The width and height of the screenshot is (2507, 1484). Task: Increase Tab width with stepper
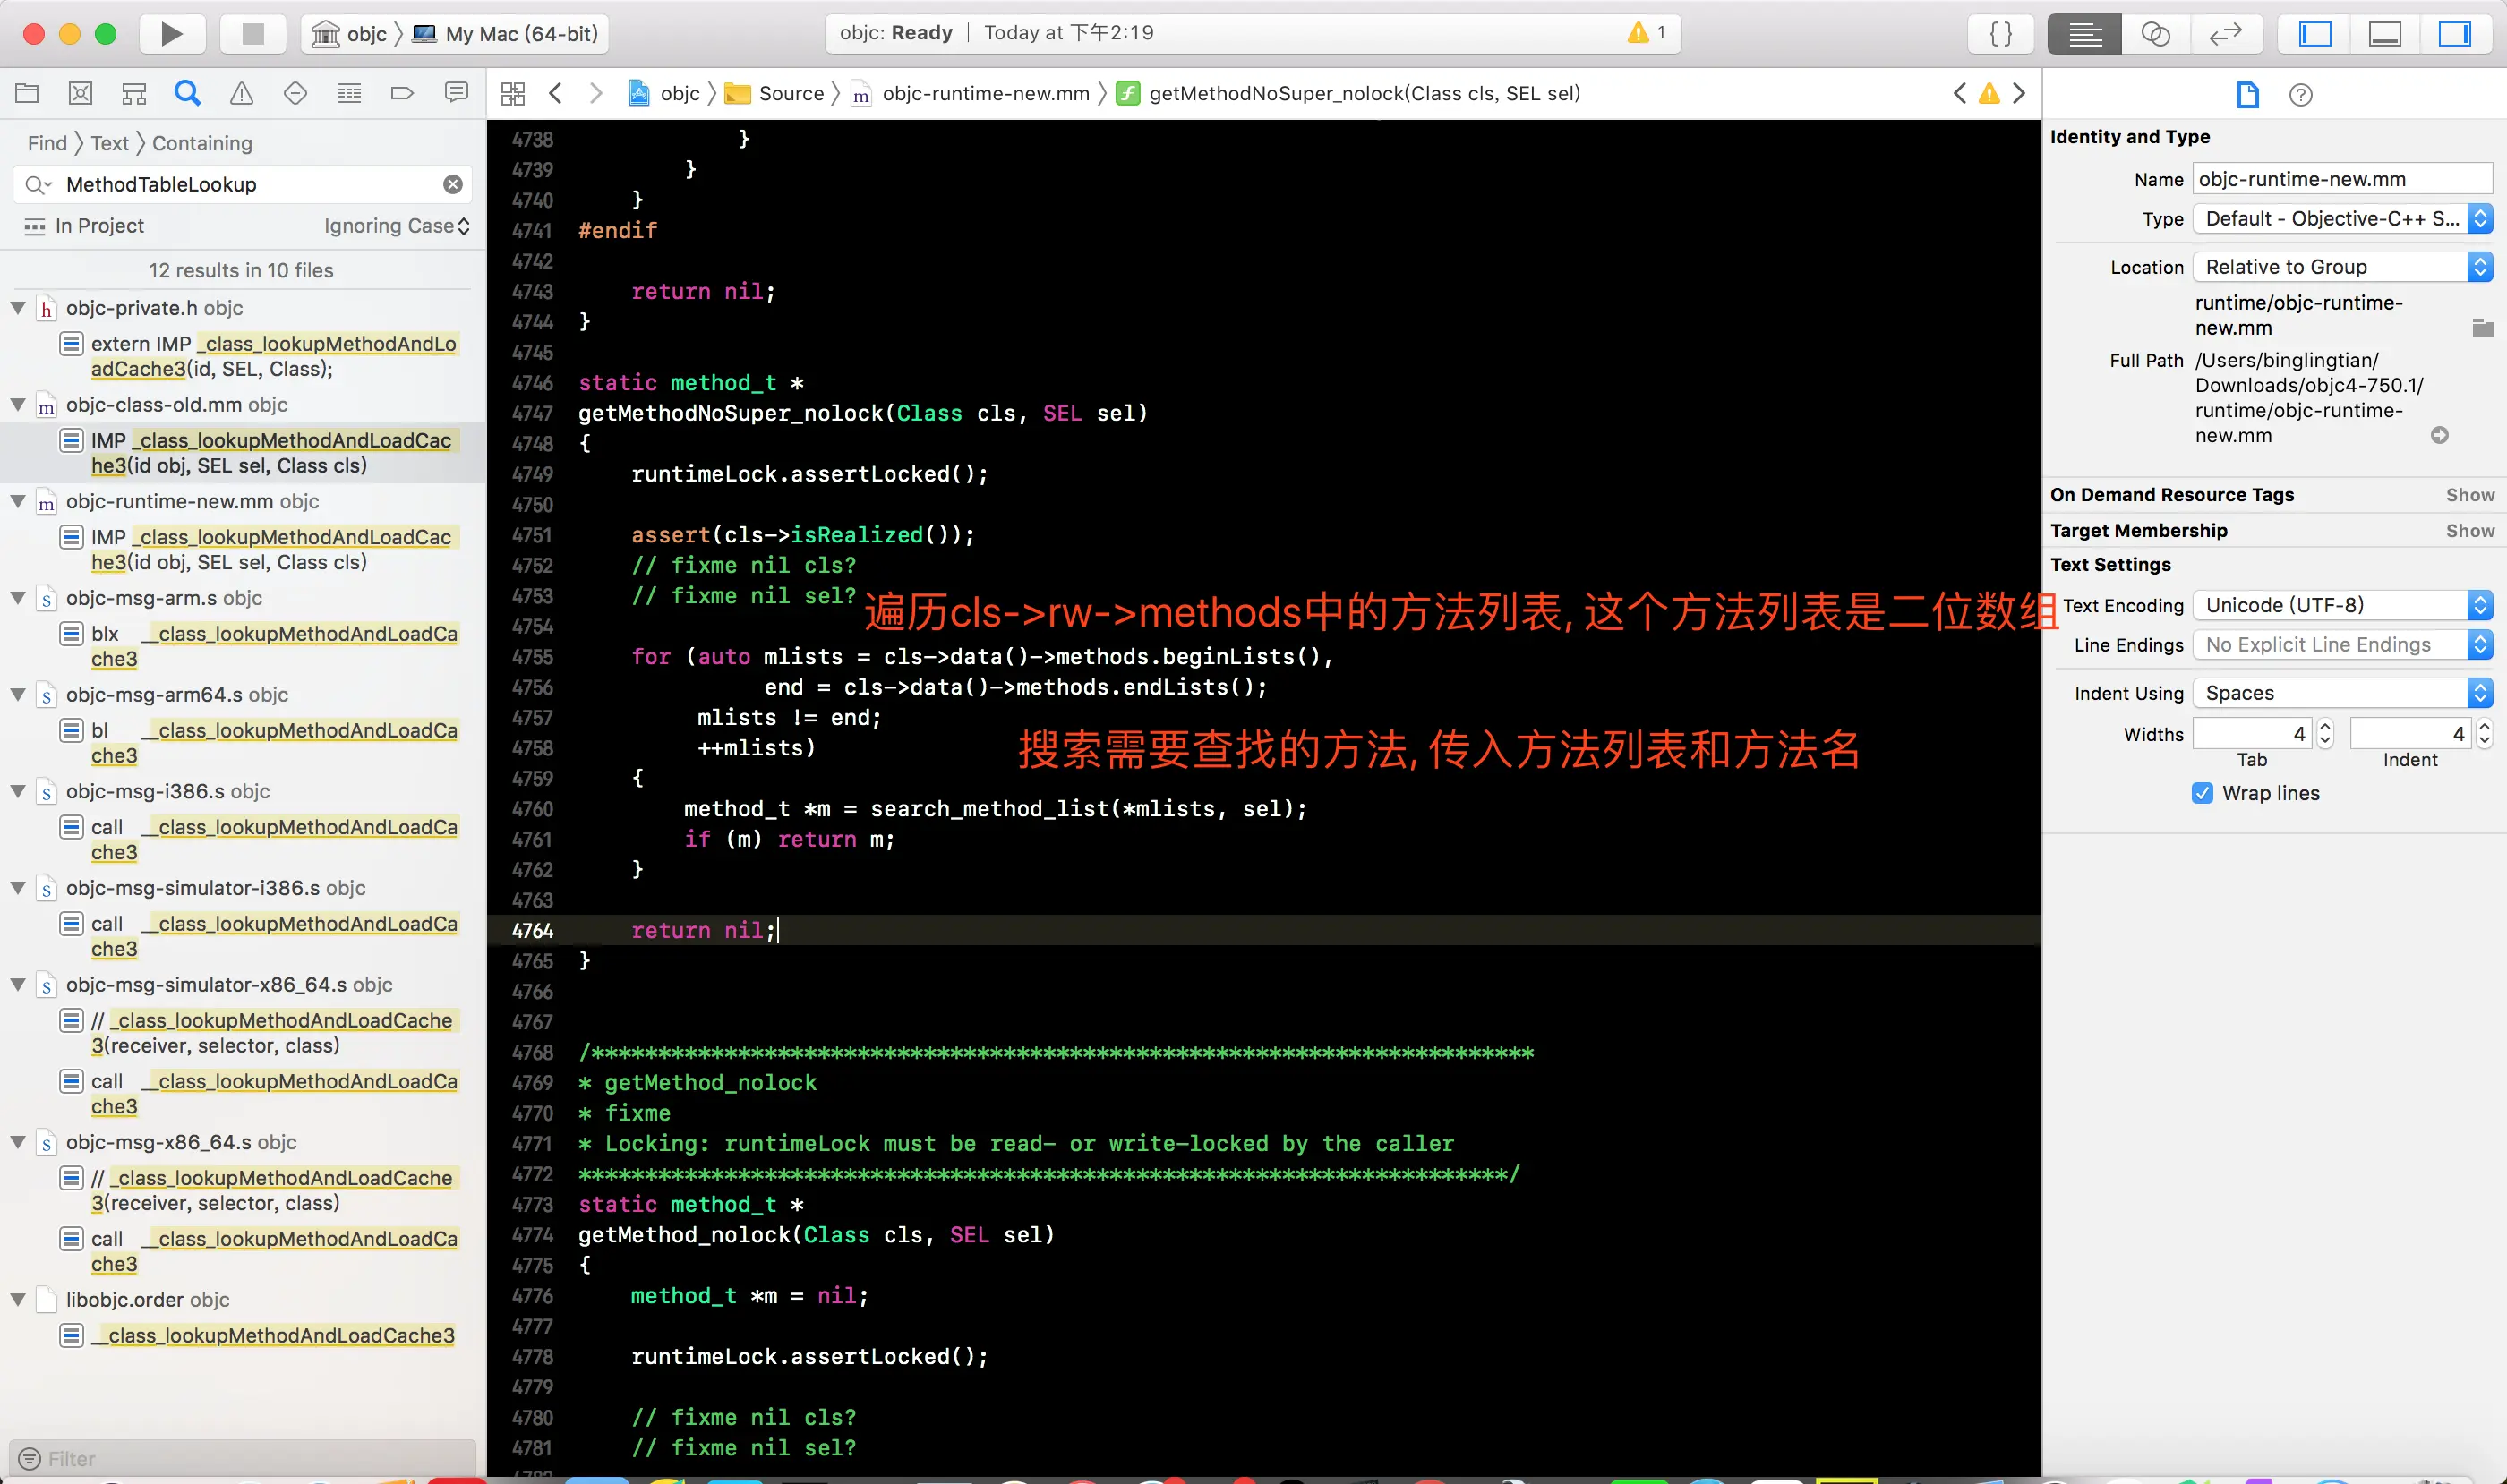[x=2326, y=727]
